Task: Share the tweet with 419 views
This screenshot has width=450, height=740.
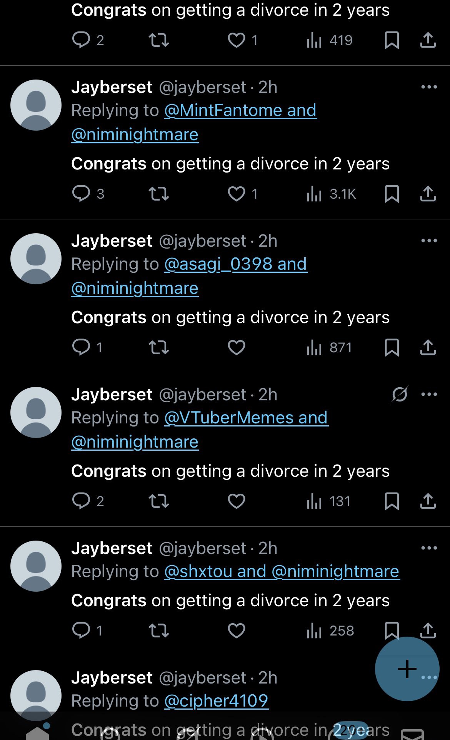Action: (428, 40)
